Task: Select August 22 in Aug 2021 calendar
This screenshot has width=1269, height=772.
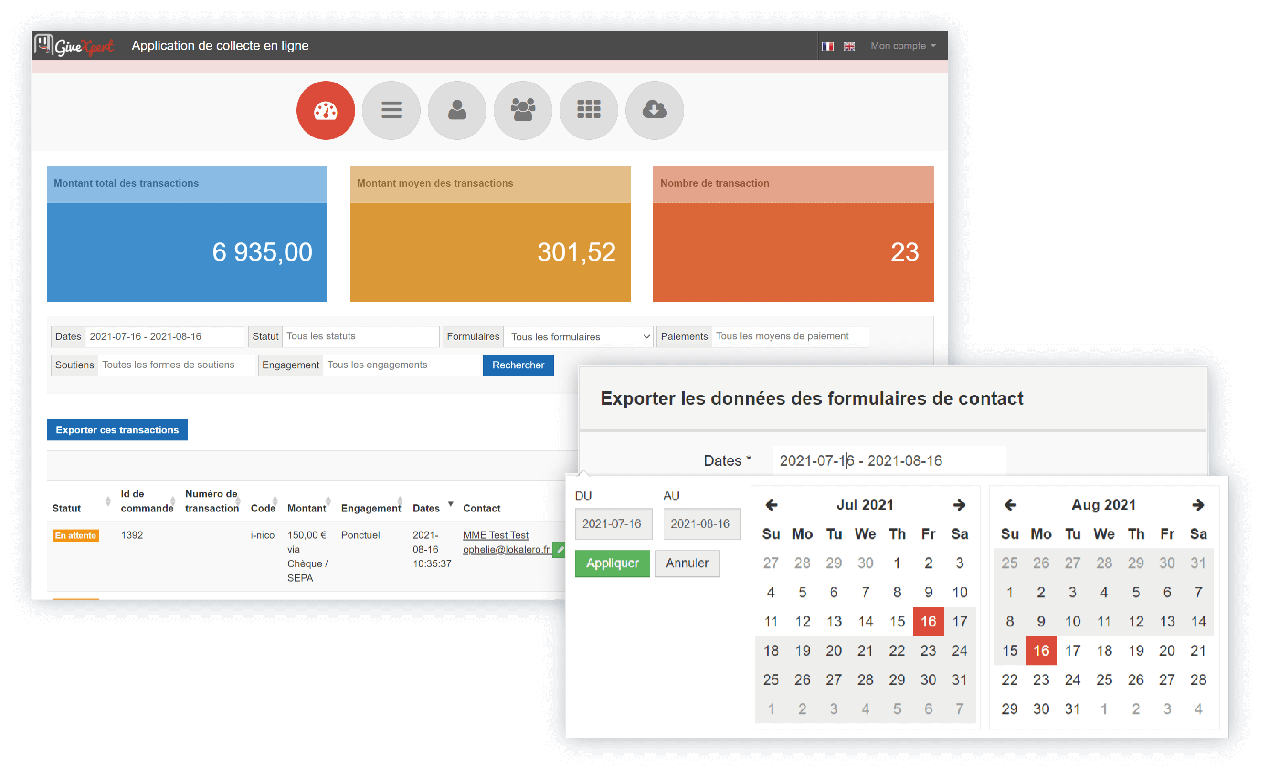Action: pos(1010,680)
